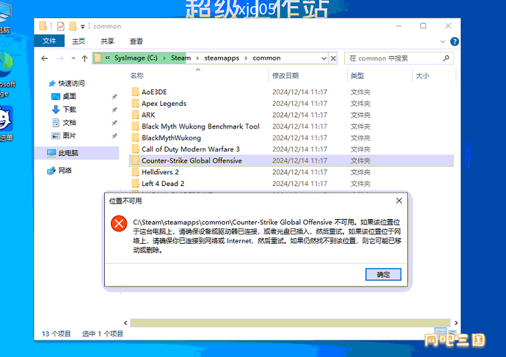Screen dimensions: 506x357
Task: Select 网络 in navigation pane
Action: coord(60,170)
